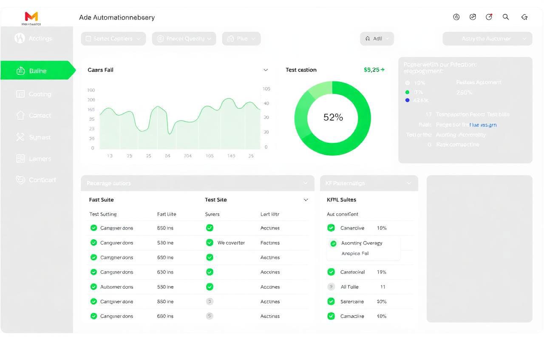This screenshot has width=544, height=340.
Task: Click the We coverter cell
Action: point(231,243)
